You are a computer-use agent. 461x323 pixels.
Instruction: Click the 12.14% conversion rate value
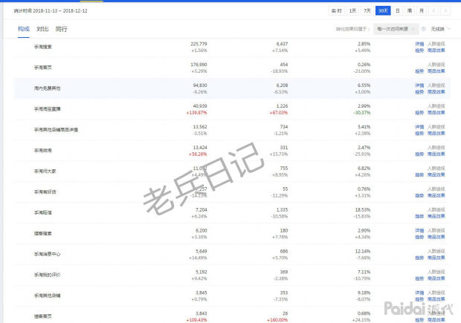coord(363,252)
